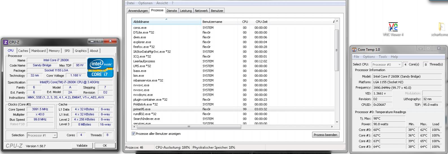Image resolution: width=448 pixels, height=154 pixels.
Task: Open SPD tab in CPU-Z
Action: click(x=67, y=51)
